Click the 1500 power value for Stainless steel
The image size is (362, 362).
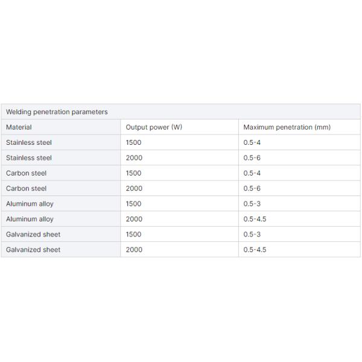tap(134, 142)
